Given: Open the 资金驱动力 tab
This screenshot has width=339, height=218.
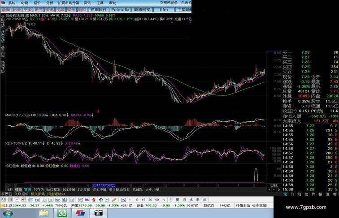Looking at the screenshot, I should tap(56, 194).
